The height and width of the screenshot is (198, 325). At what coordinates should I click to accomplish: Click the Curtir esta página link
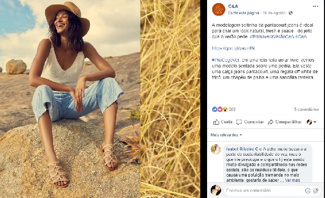pyautogui.click(x=244, y=13)
